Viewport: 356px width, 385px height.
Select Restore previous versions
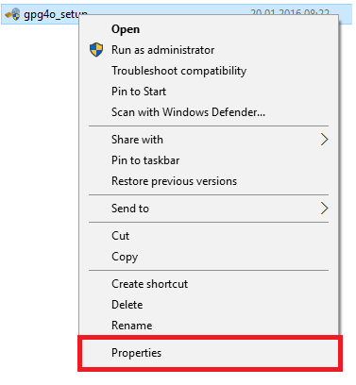coord(174,181)
